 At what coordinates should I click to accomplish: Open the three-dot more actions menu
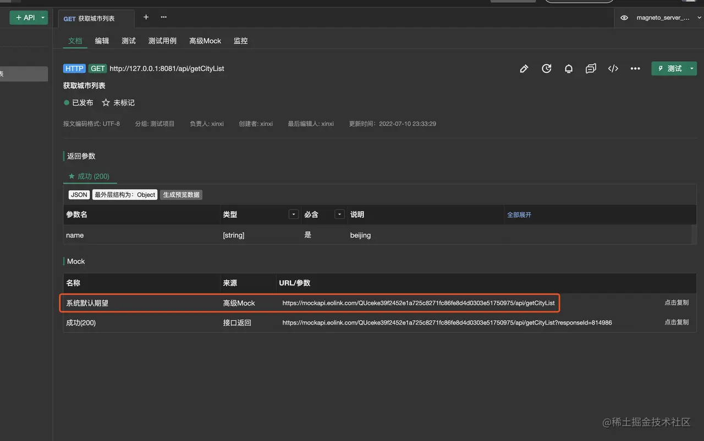(635, 69)
